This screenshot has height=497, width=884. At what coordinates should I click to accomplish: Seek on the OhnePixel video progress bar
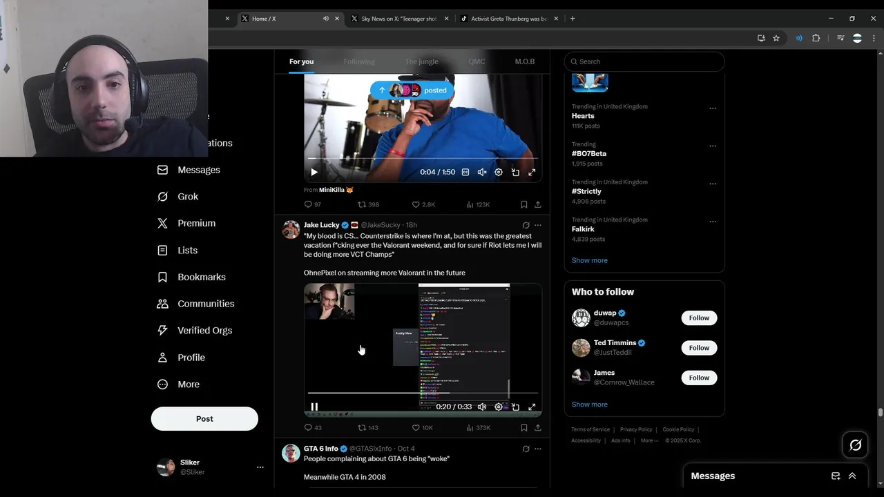click(423, 393)
